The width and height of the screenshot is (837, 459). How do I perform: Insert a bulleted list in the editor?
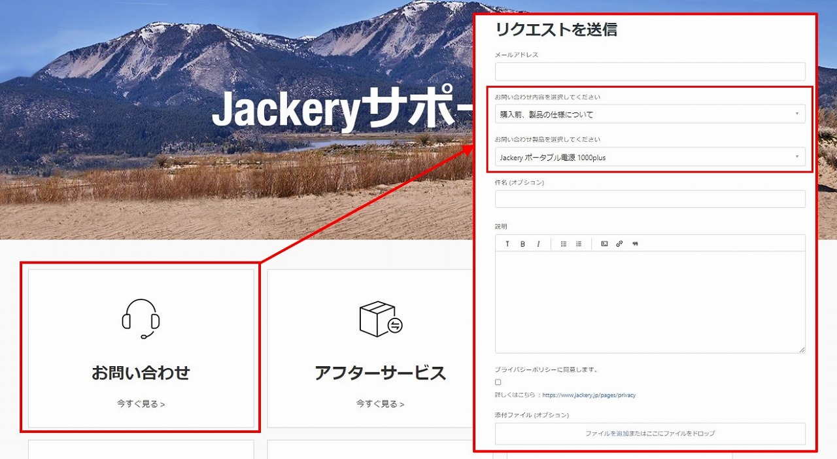564,244
